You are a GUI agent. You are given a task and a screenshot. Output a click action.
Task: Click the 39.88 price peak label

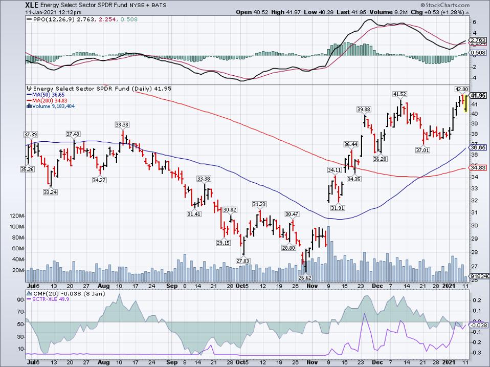point(364,109)
